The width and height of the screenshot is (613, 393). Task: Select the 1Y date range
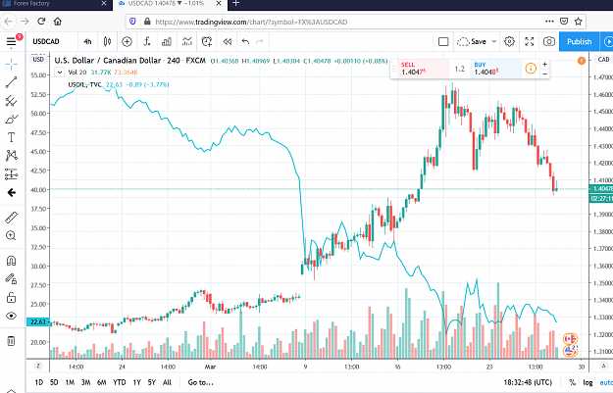coord(137,382)
